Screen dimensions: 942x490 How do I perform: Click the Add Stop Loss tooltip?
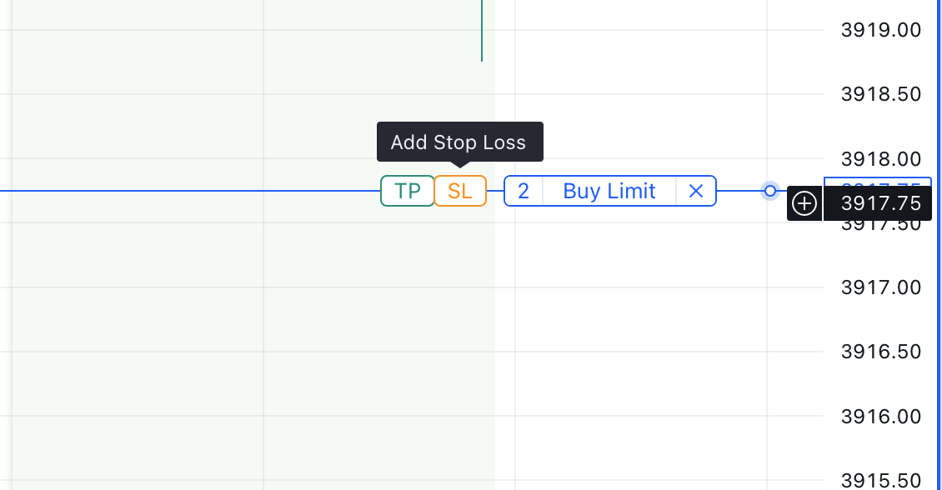click(459, 142)
